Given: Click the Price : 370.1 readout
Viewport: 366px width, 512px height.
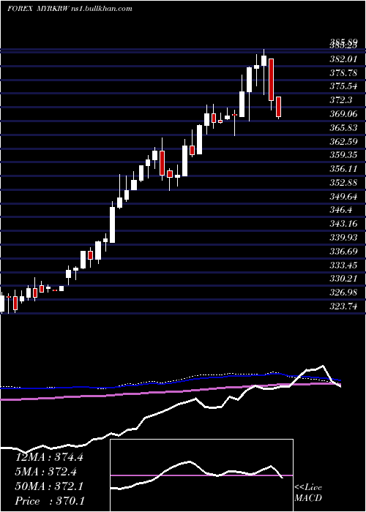Looking at the screenshot, I should (49, 501).
